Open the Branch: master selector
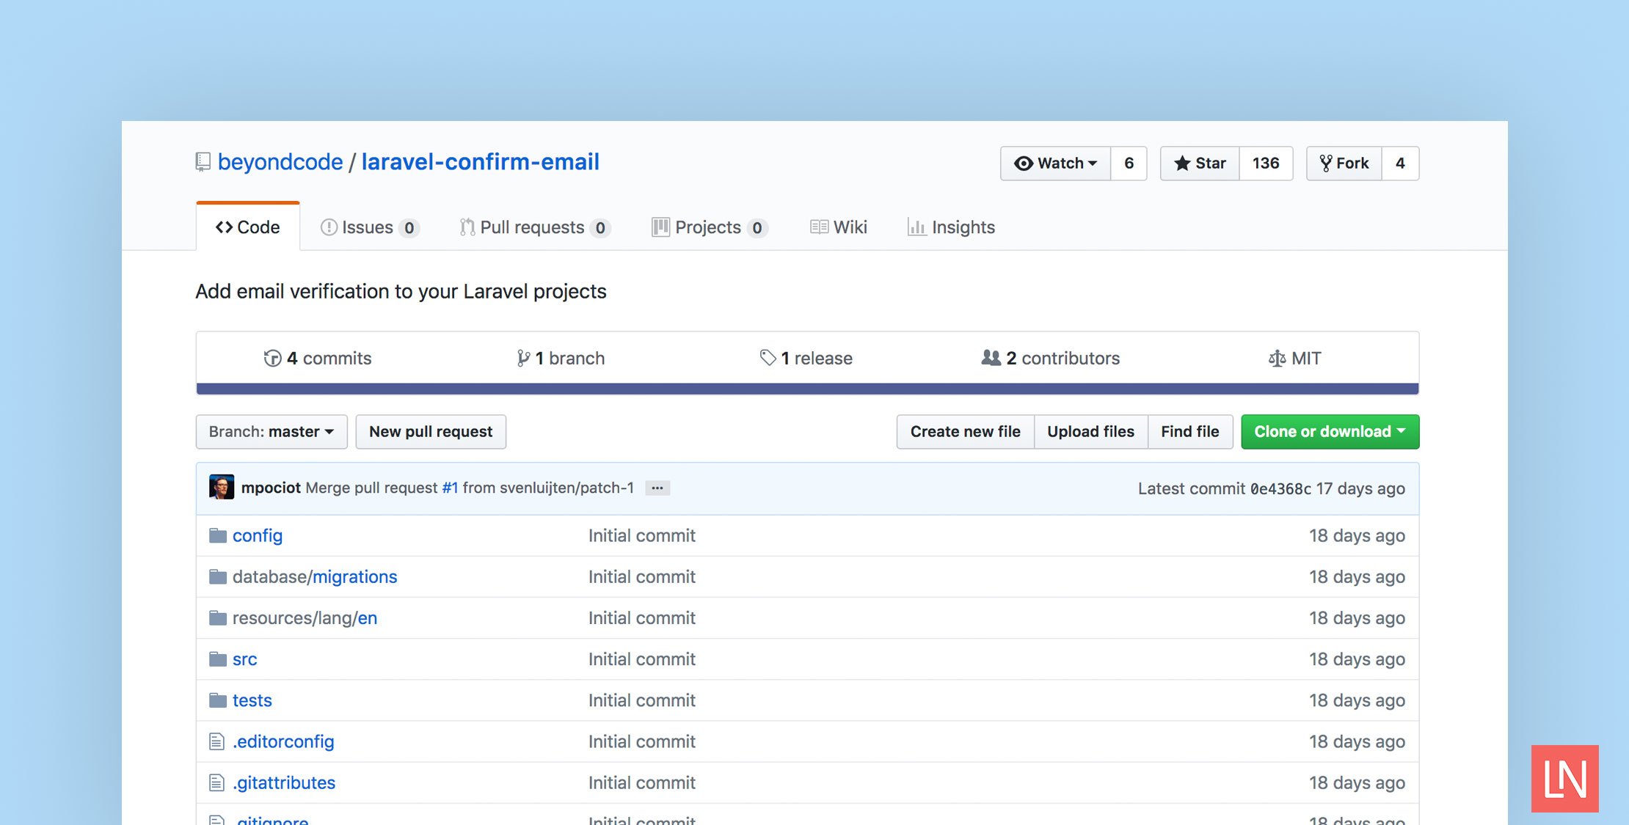Screen dimensions: 1629x825 pos(271,431)
